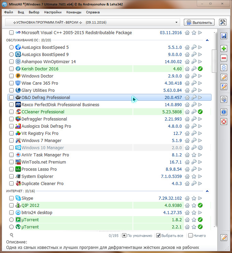Select the "bitrix24 desktop" row
Viewport: 232px width, 253px height.
(x=109, y=212)
